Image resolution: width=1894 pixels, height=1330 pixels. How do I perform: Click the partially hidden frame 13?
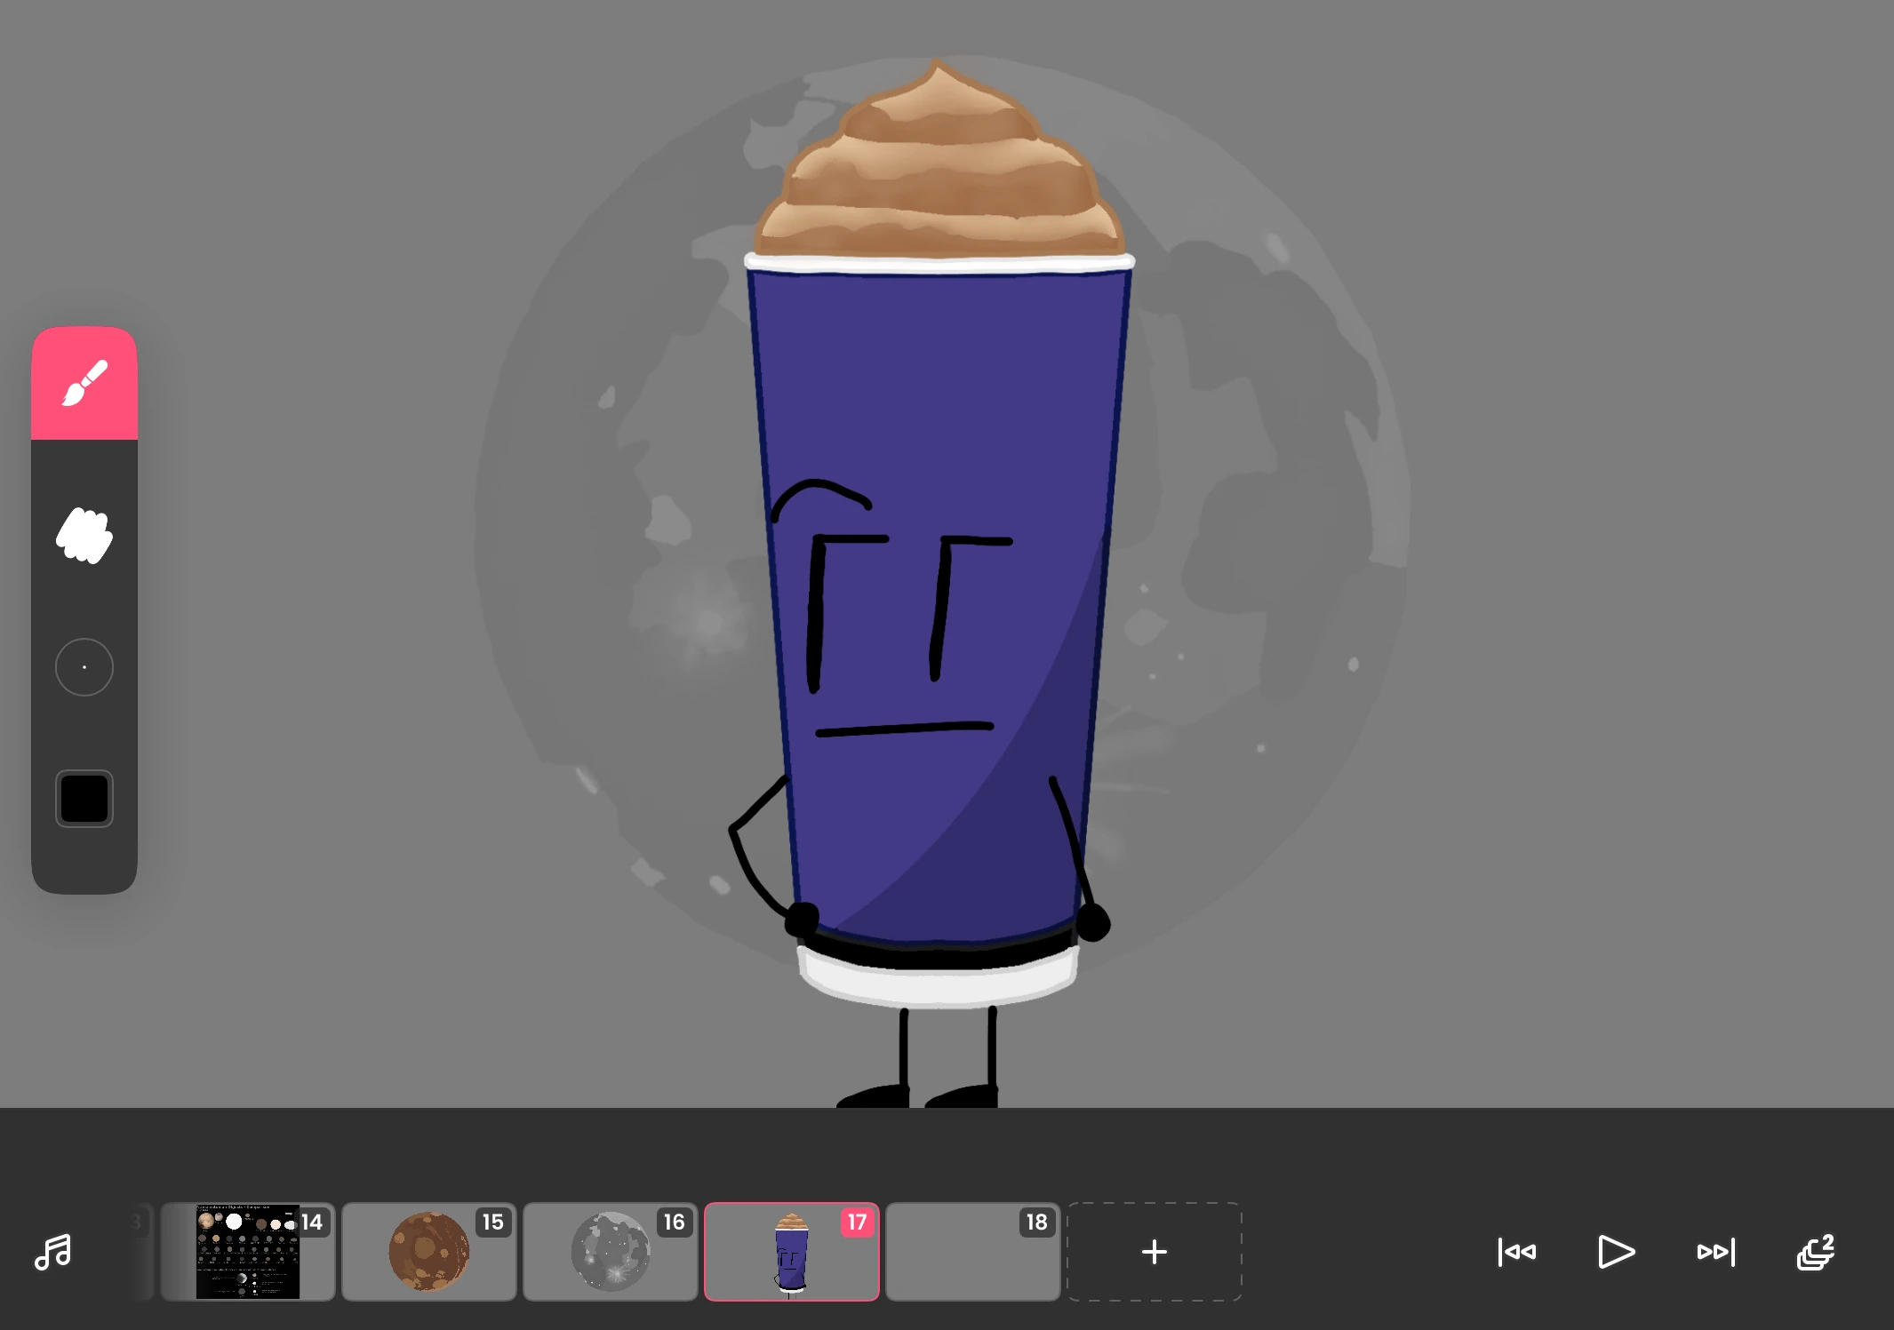click(140, 1252)
